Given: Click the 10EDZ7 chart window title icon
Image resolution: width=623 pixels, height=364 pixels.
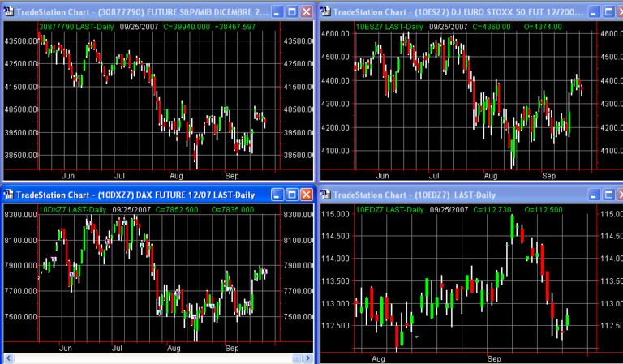Looking at the screenshot, I should (328, 195).
